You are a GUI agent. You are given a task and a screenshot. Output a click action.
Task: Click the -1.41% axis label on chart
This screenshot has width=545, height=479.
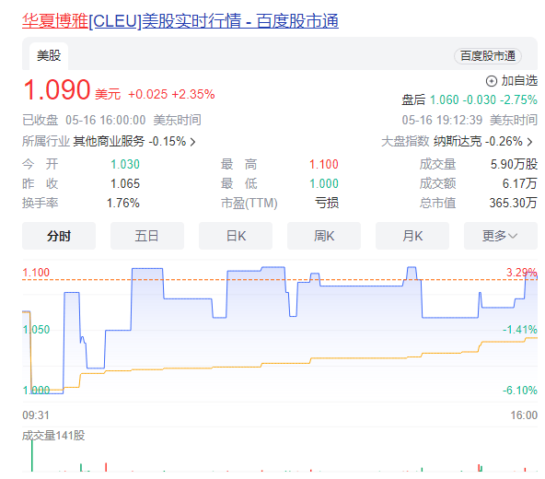pyautogui.click(x=520, y=330)
